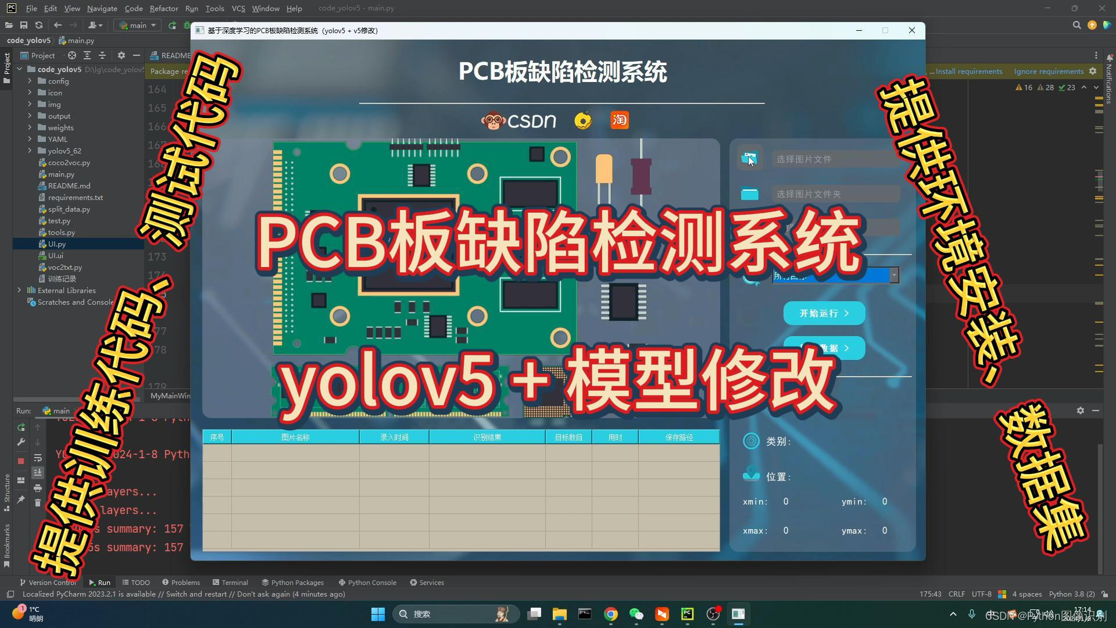Viewport: 1116px width, 628px height.
Task: Click the camera/image select icon
Action: (x=750, y=159)
